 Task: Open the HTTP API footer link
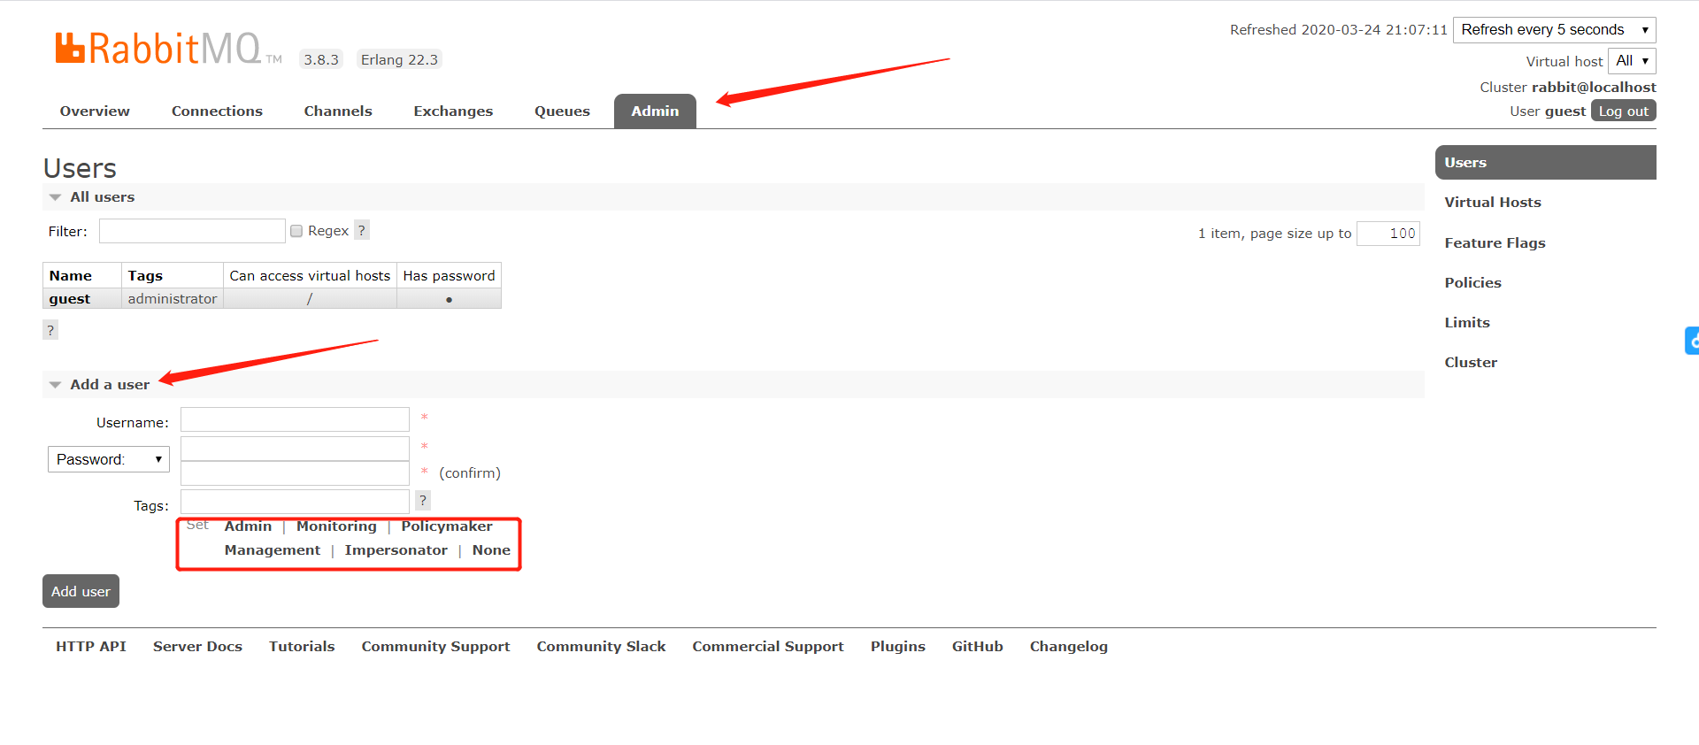pyautogui.click(x=91, y=647)
